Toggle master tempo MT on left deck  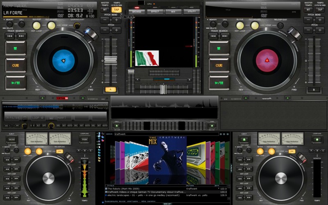105,9
